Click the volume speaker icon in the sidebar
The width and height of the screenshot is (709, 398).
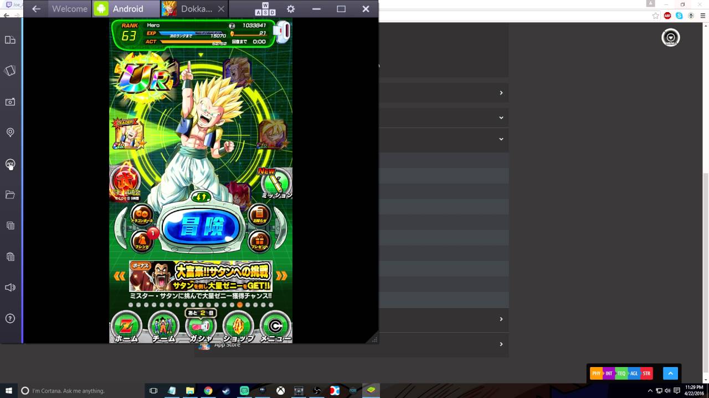[x=10, y=287]
